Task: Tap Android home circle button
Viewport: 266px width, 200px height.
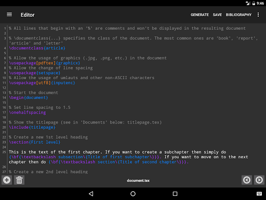Action: (x=133, y=194)
